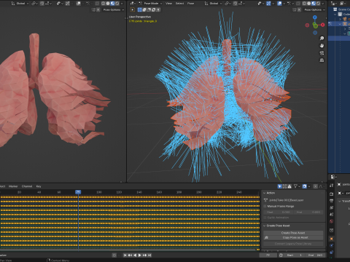
Task: Select rendered shading in right viewport
Action: (318, 4)
